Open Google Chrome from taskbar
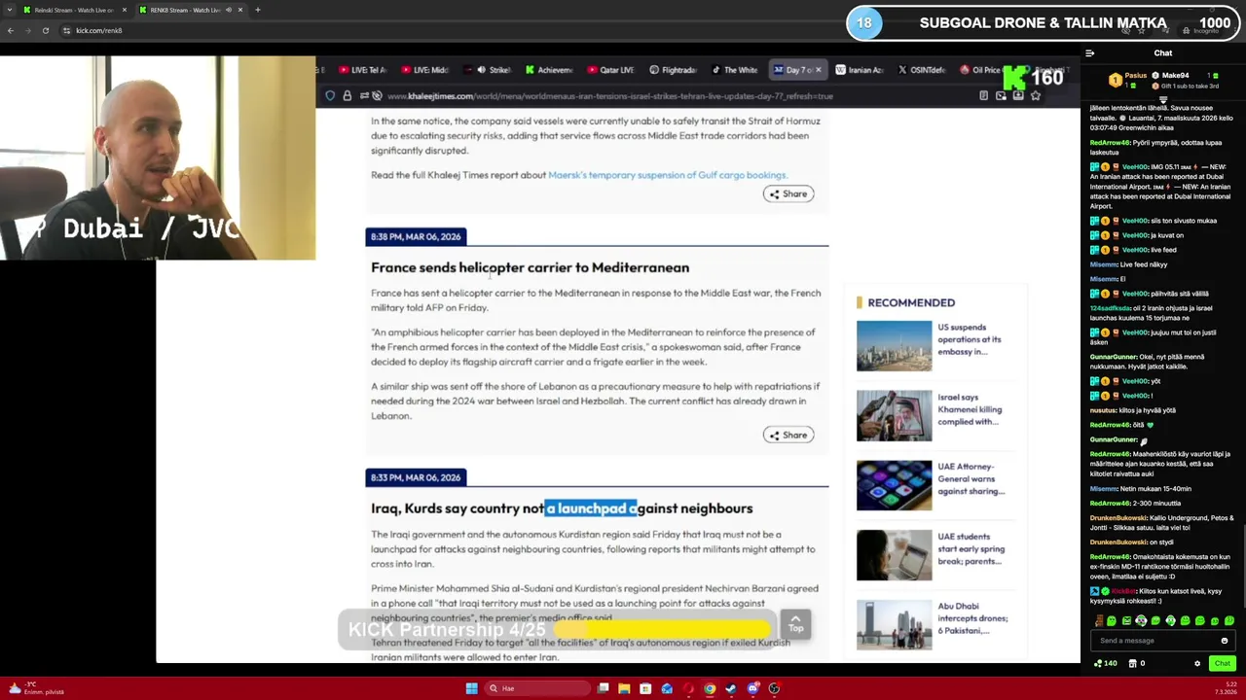This screenshot has height=700, width=1246. point(710,688)
